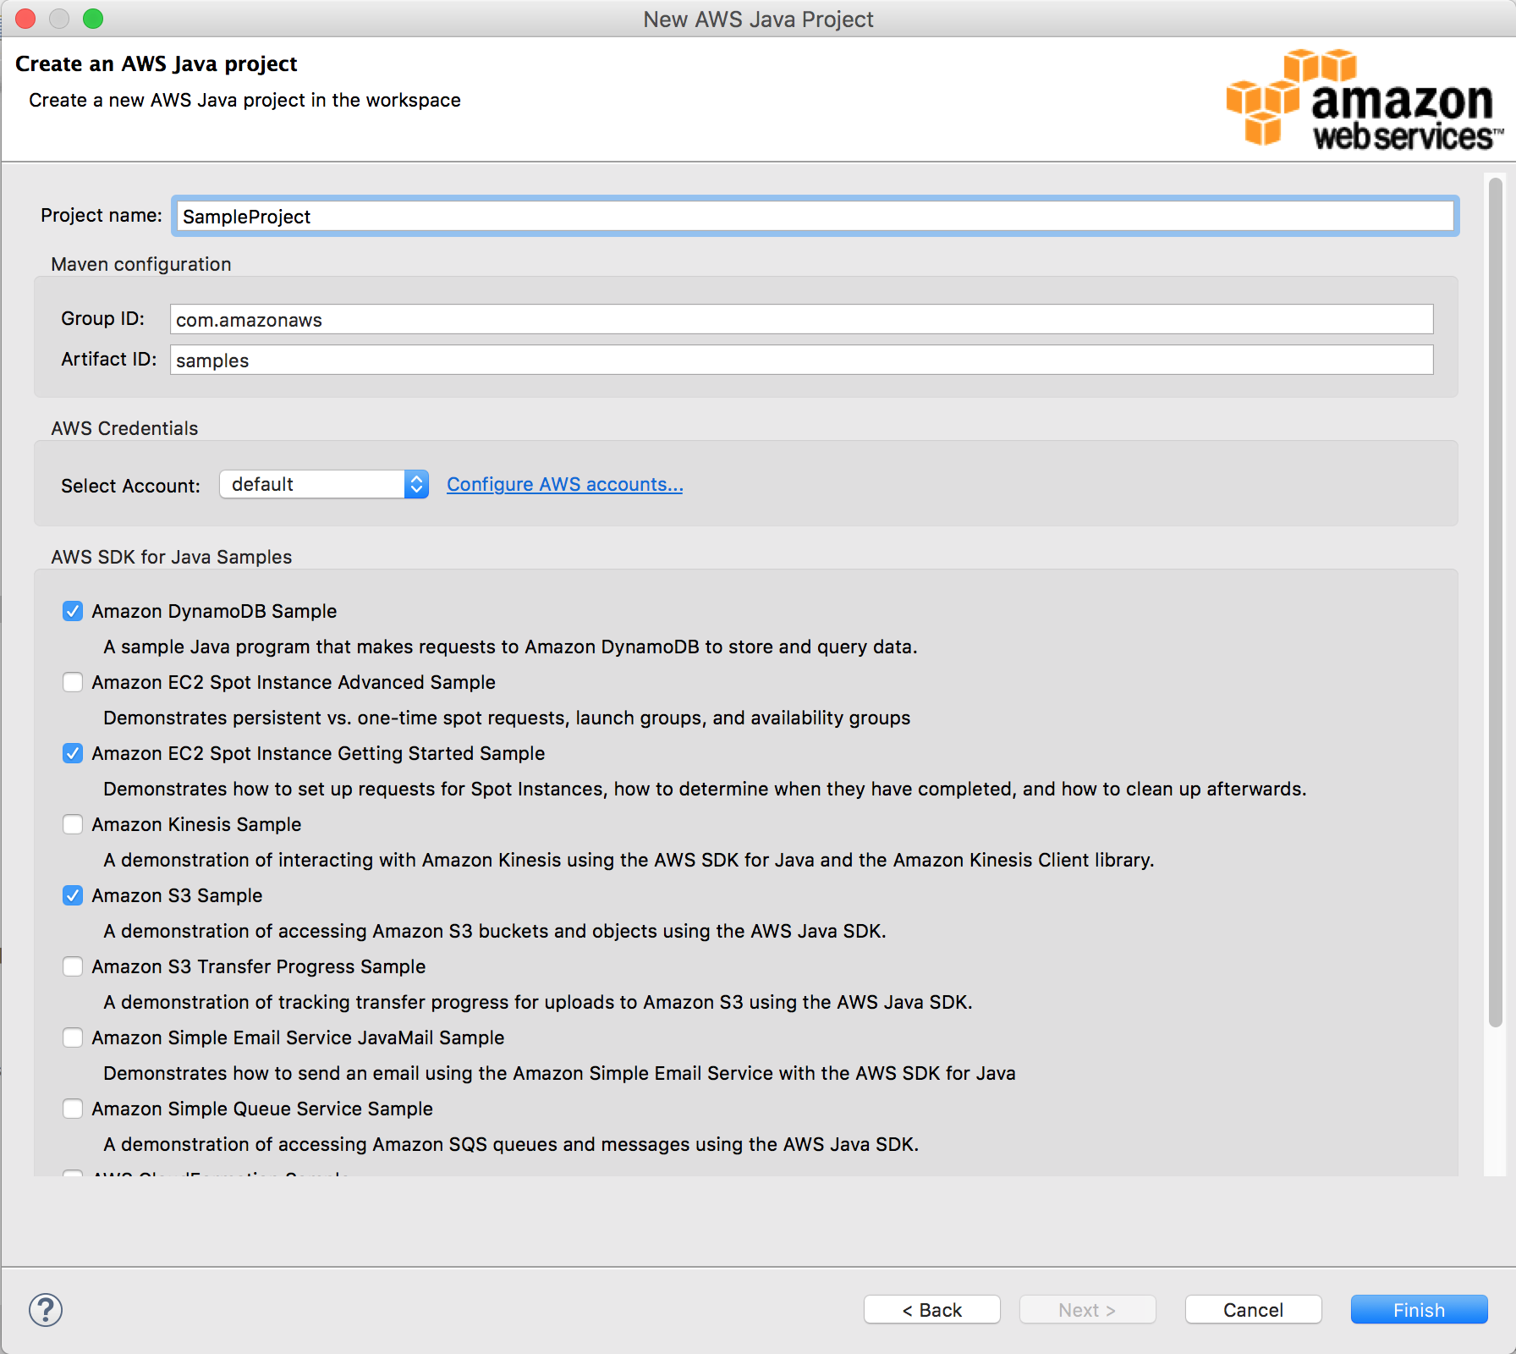Click the Artifact ID text field
The height and width of the screenshot is (1354, 1516).
click(802, 361)
